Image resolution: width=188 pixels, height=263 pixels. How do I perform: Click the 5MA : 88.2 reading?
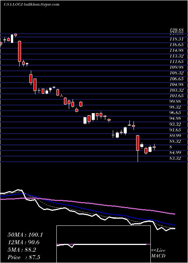22,250
